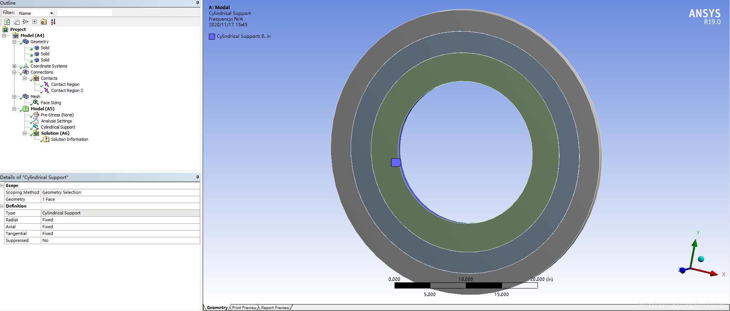Switch to the Print Preview tab
The image size is (730, 311).
[x=244, y=308]
